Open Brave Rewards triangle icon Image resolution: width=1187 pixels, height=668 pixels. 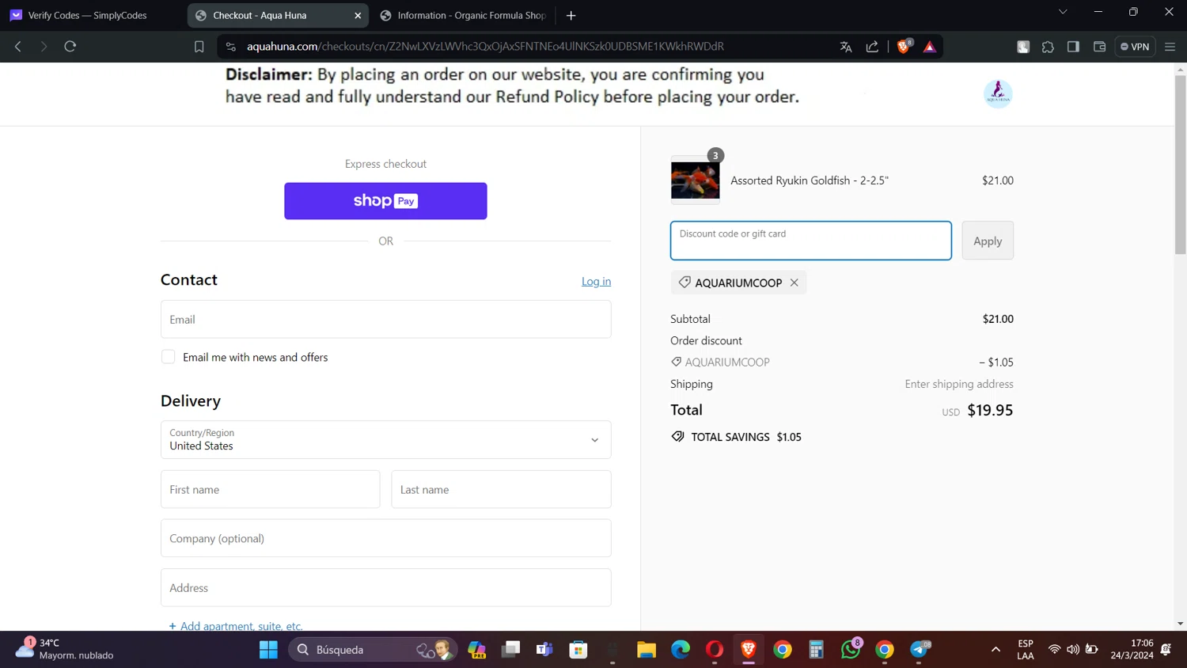click(930, 47)
